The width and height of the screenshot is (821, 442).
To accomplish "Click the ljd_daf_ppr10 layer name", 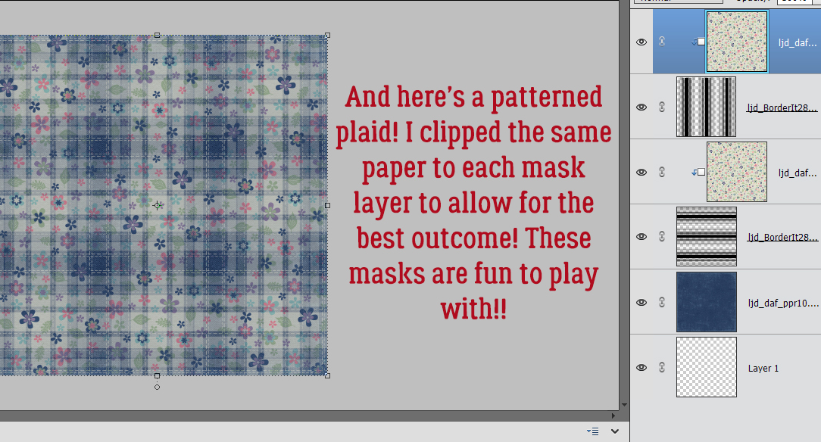I will [x=783, y=303].
